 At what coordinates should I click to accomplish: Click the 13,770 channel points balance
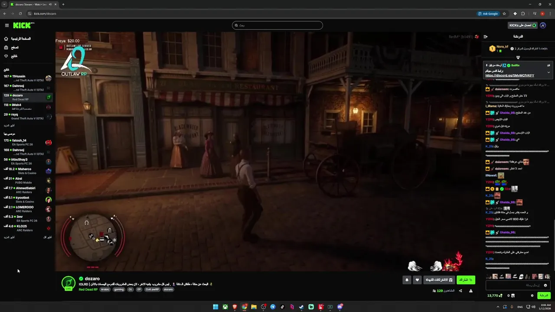(494, 296)
